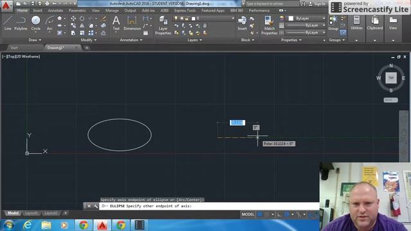Open the Utilities panel
The height and width of the screenshot is (231, 411).
(356, 23)
